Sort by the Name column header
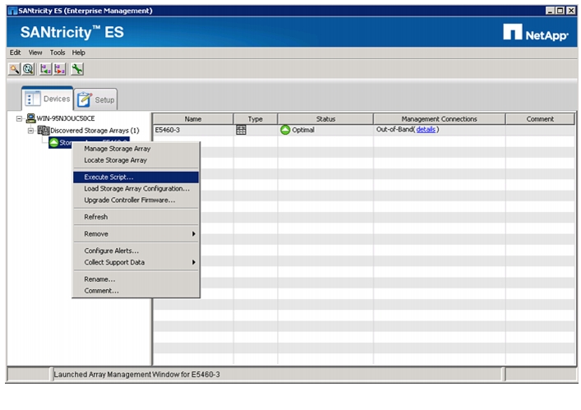The height and width of the screenshot is (410, 581). (x=192, y=119)
